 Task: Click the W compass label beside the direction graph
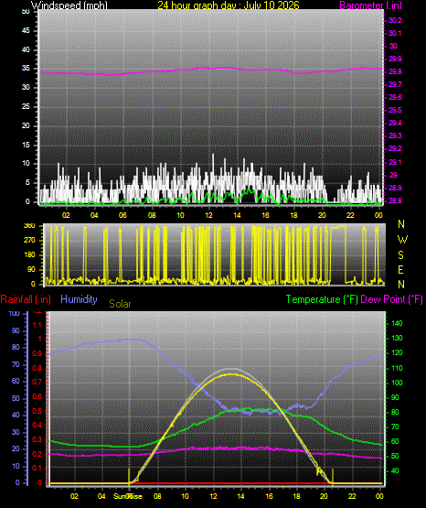click(x=402, y=240)
